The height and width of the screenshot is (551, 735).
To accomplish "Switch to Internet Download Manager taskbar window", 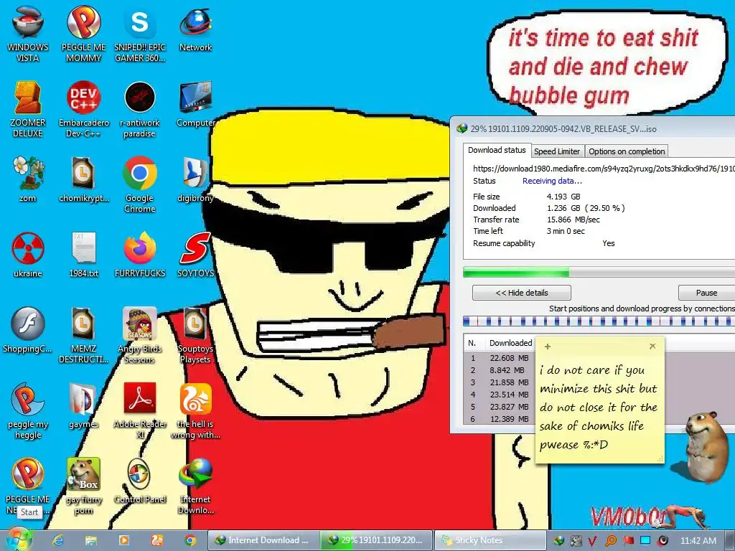I will [263, 540].
